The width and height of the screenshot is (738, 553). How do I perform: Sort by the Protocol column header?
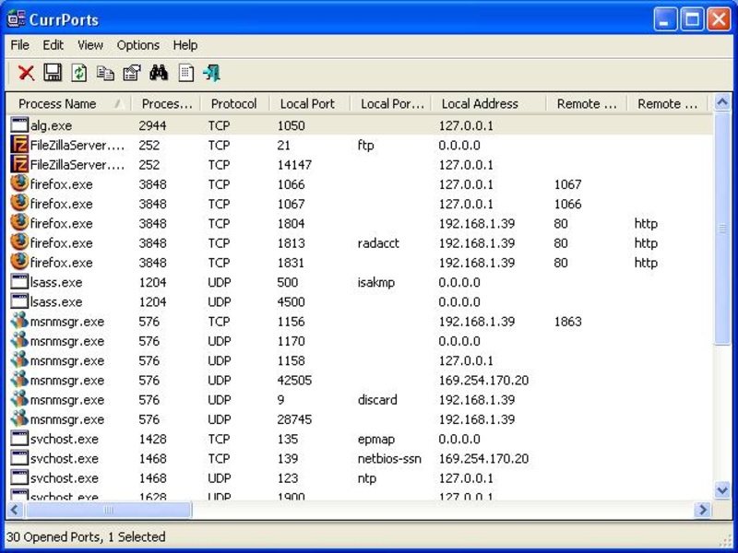pyautogui.click(x=233, y=104)
